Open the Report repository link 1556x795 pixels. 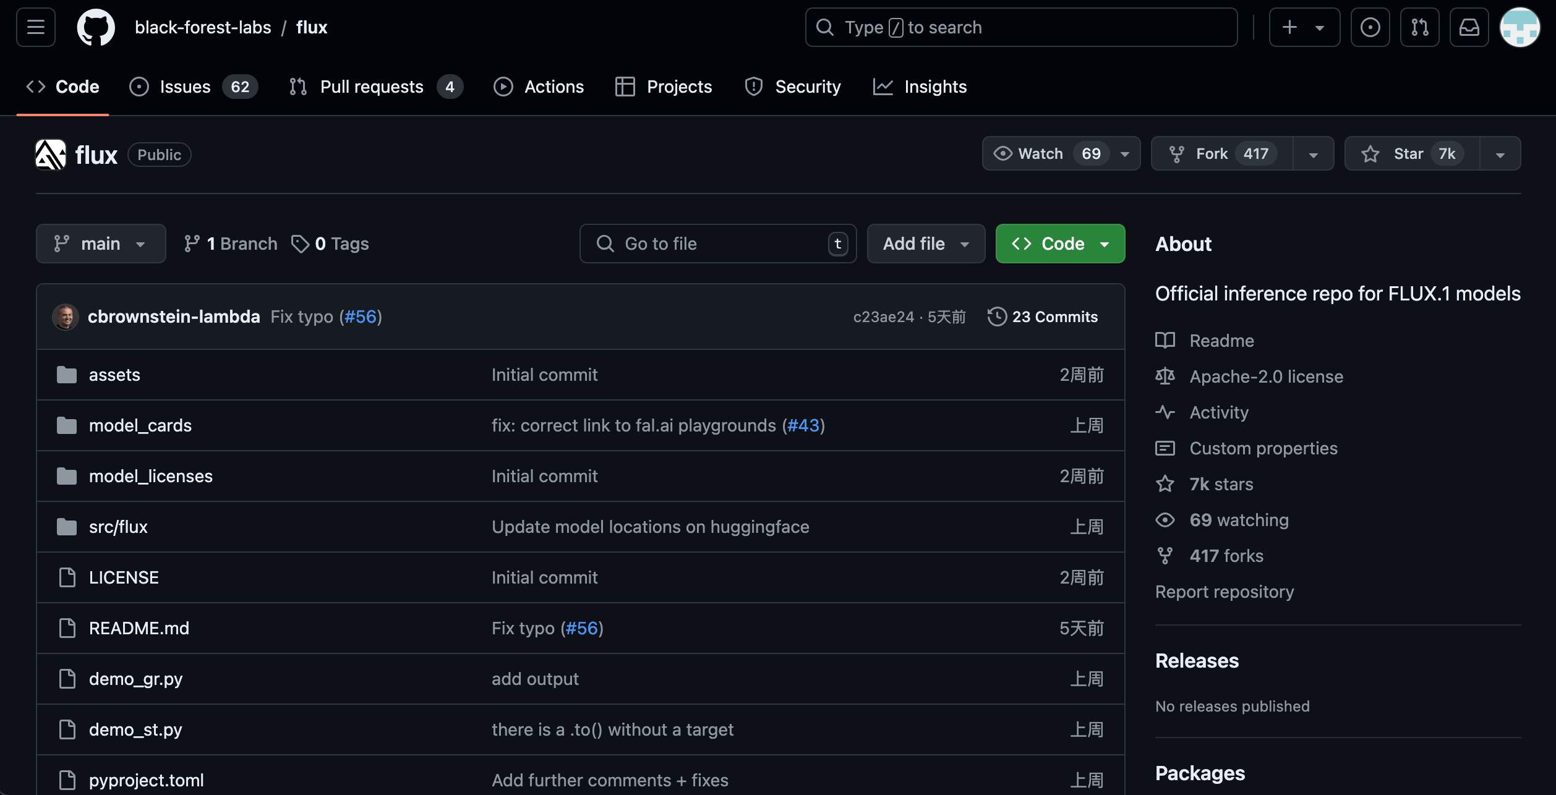click(1225, 592)
